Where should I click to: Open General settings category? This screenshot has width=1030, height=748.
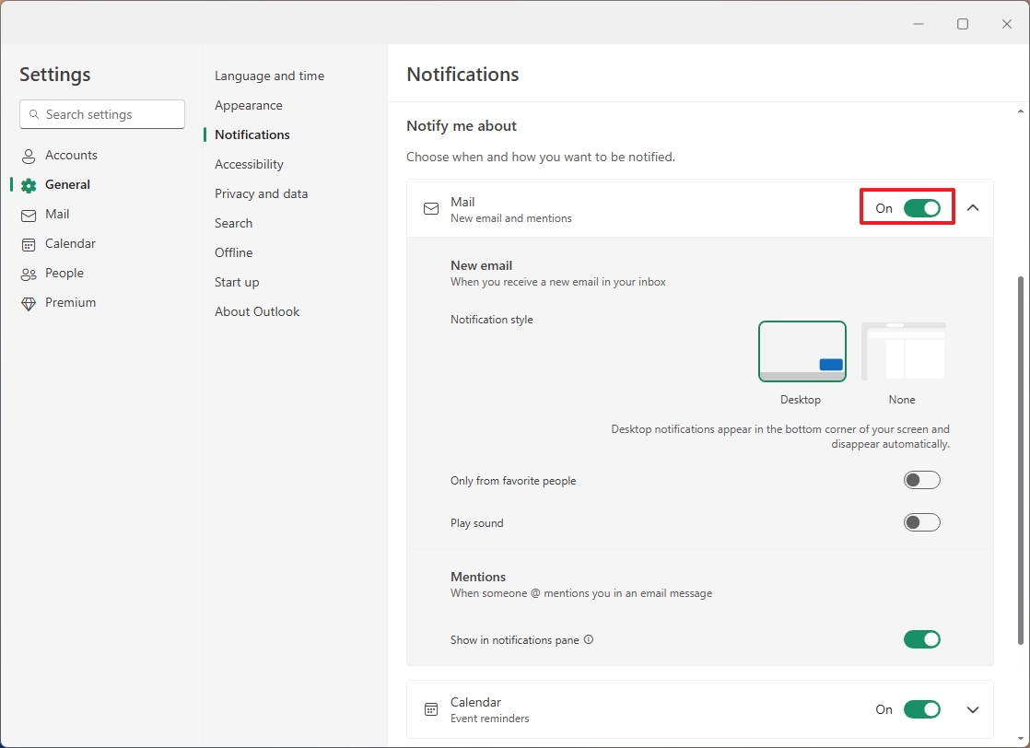click(x=67, y=184)
